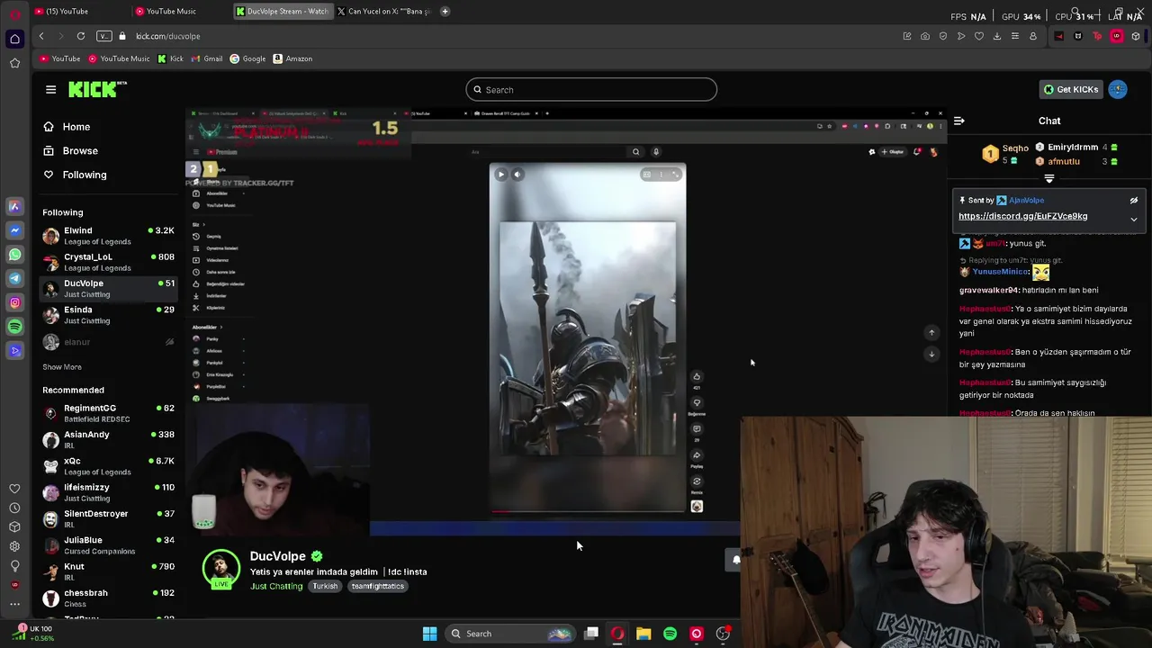This screenshot has height=648, width=1152.
Task: Select the Elwind channel in Following
Action: point(108,236)
